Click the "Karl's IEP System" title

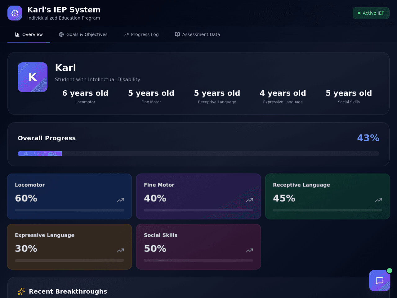pyautogui.click(x=64, y=10)
